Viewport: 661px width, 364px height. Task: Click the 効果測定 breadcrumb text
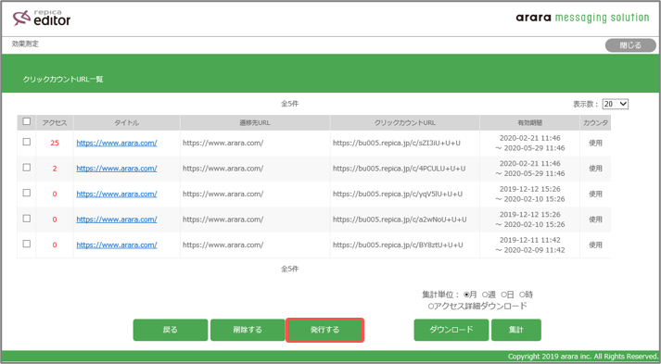click(25, 44)
